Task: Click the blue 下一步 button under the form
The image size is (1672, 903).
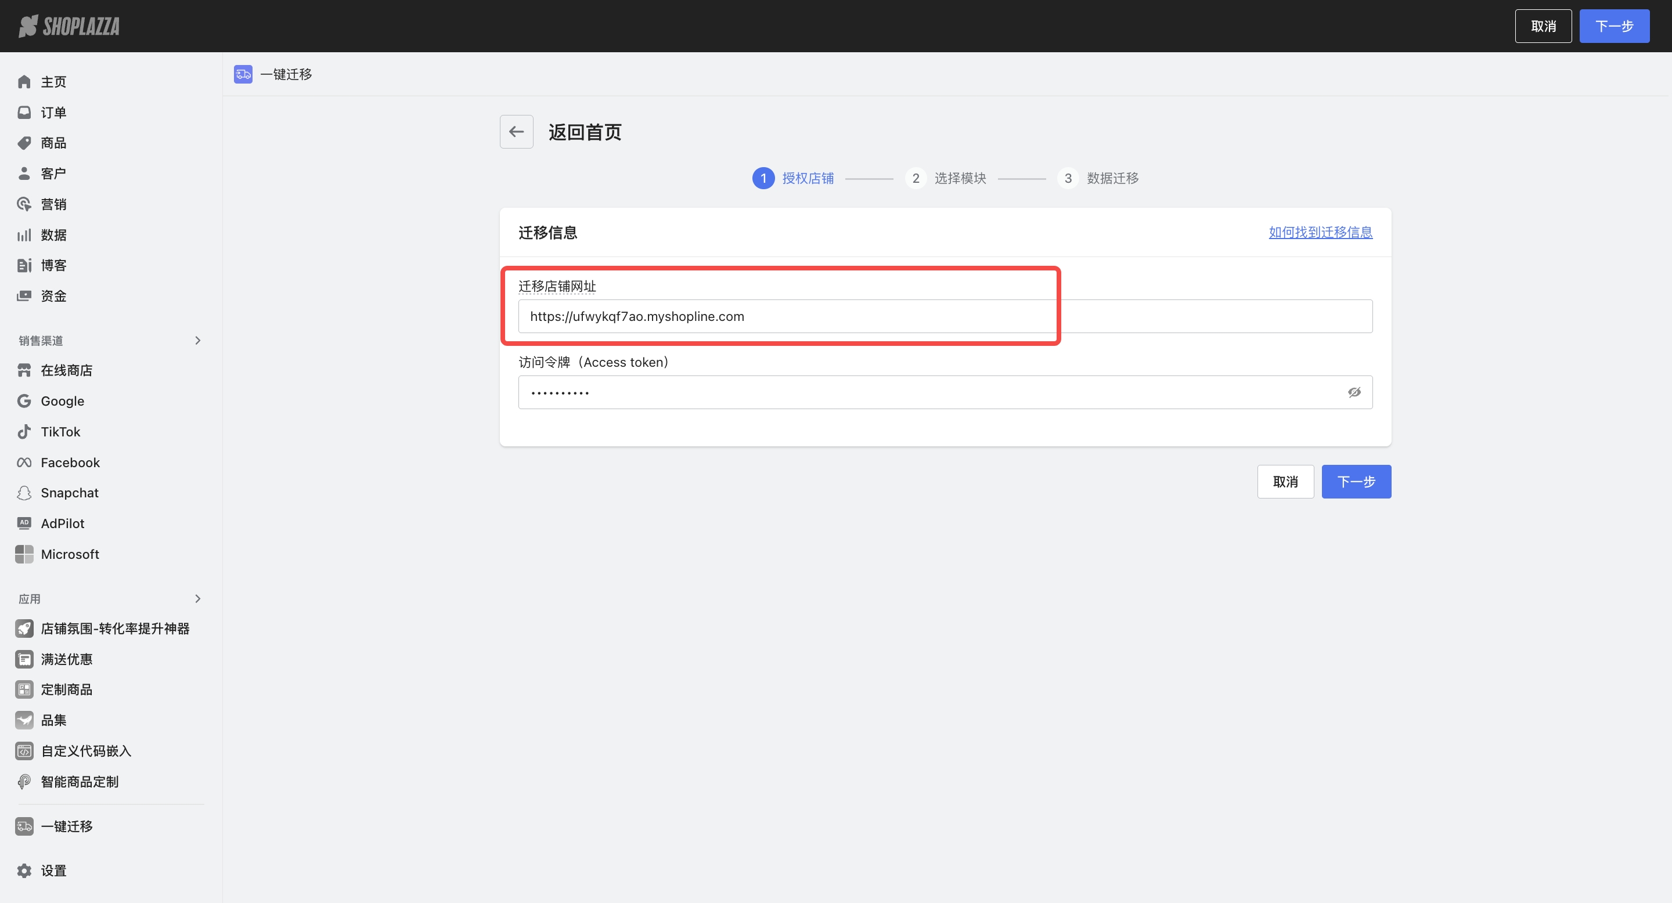Action: tap(1356, 482)
